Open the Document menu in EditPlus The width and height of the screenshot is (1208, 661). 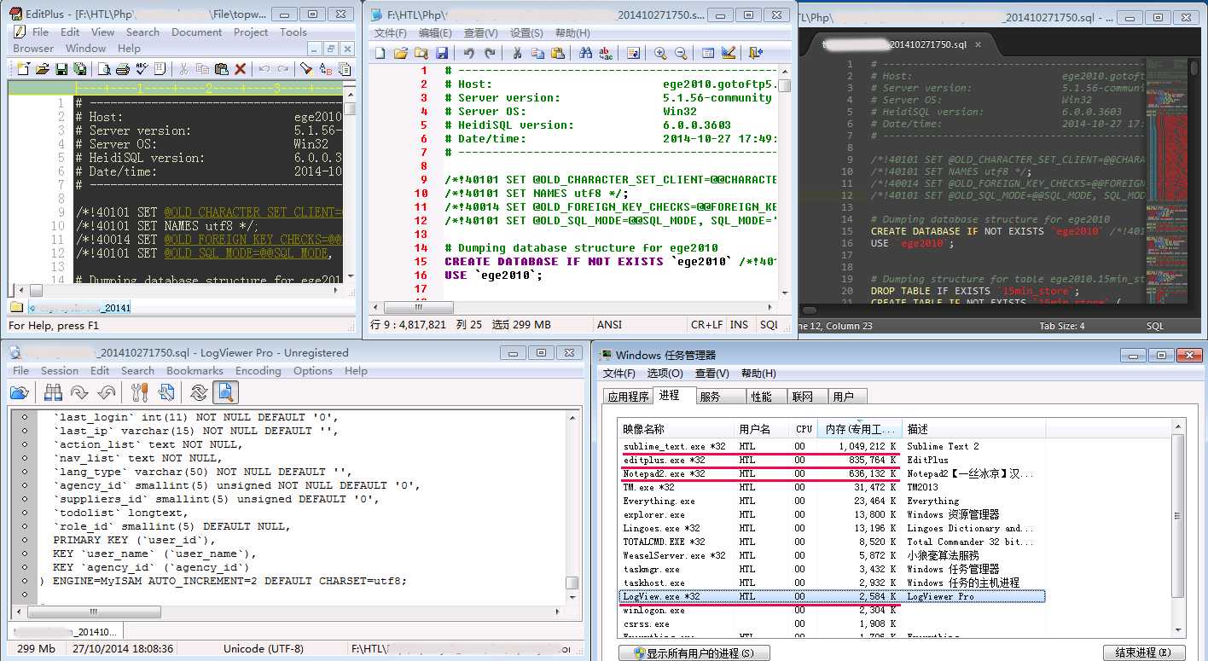click(196, 32)
